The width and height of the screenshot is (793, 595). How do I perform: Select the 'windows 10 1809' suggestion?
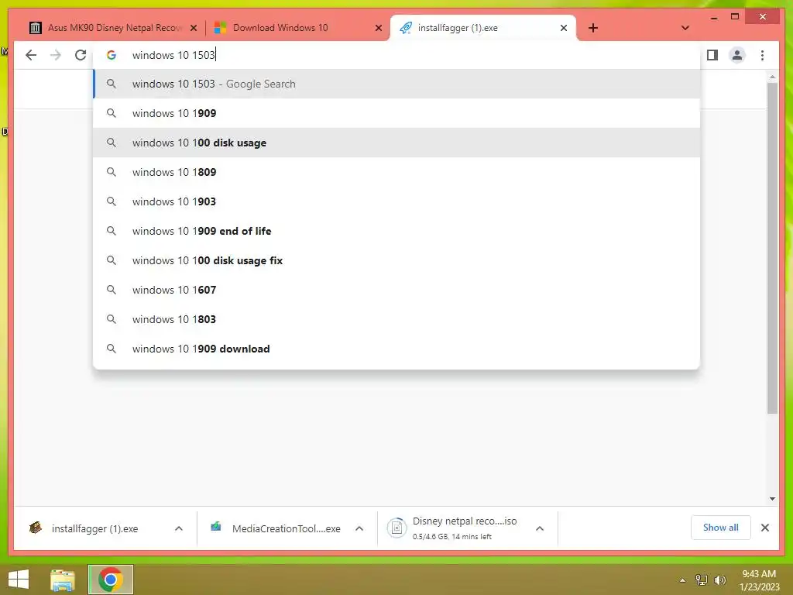(396, 172)
